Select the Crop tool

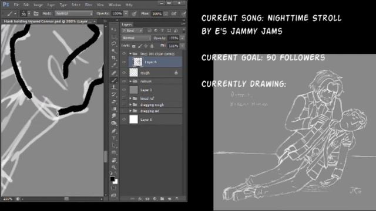[x=114, y=58]
